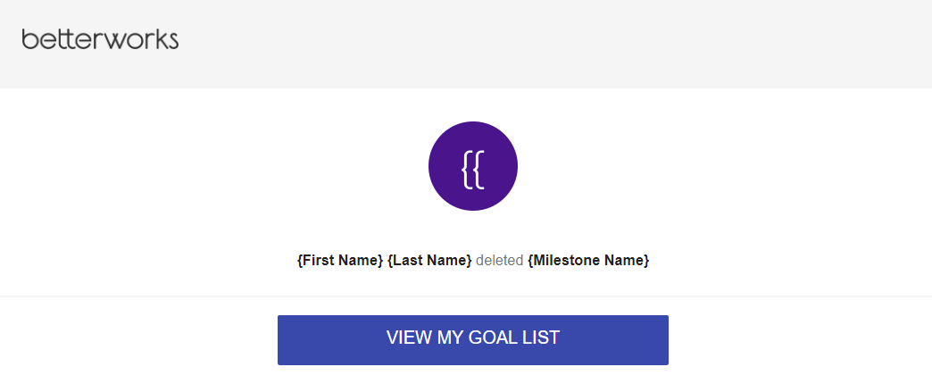Click the word LIST on blue button
Image resolution: width=932 pixels, height=392 pixels.
[544, 338]
